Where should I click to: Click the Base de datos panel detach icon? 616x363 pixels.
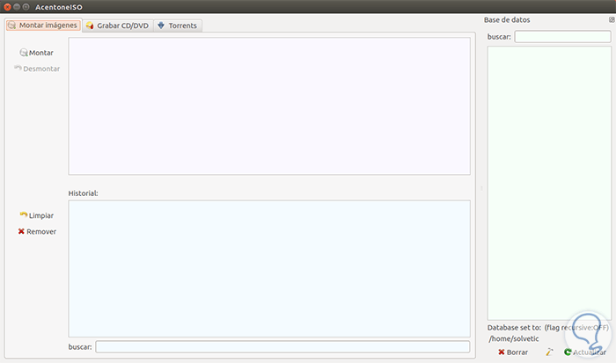click(x=612, y=19)
